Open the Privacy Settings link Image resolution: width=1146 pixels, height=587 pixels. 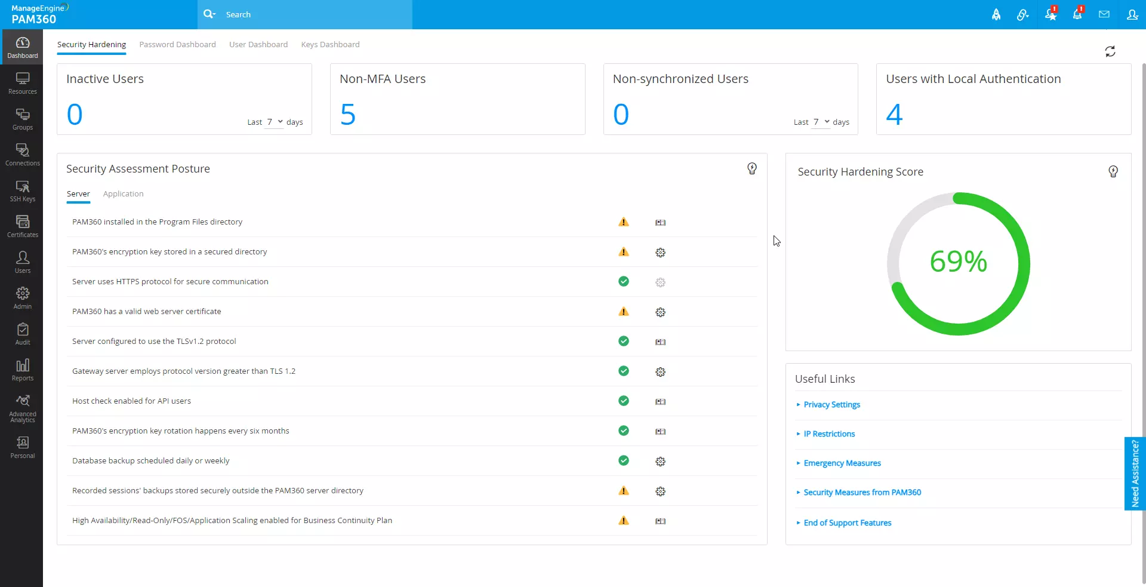(x=831, y=404)
